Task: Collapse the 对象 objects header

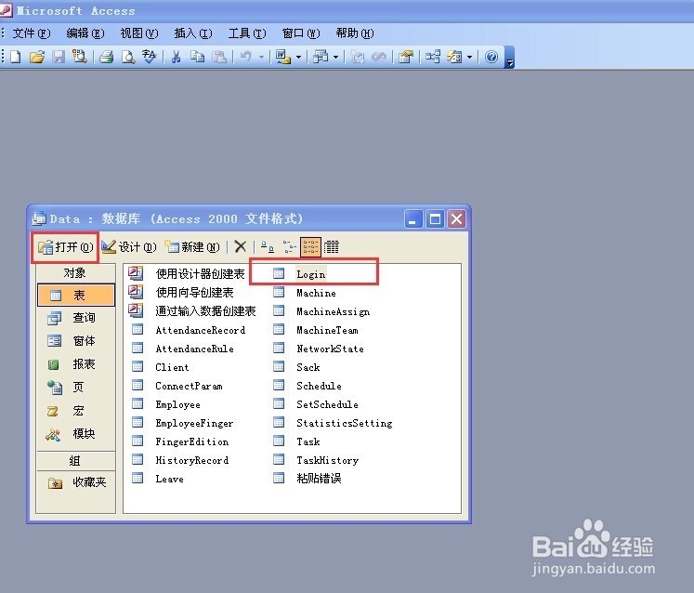Action: pyautogui.click(x=76, y=273)
